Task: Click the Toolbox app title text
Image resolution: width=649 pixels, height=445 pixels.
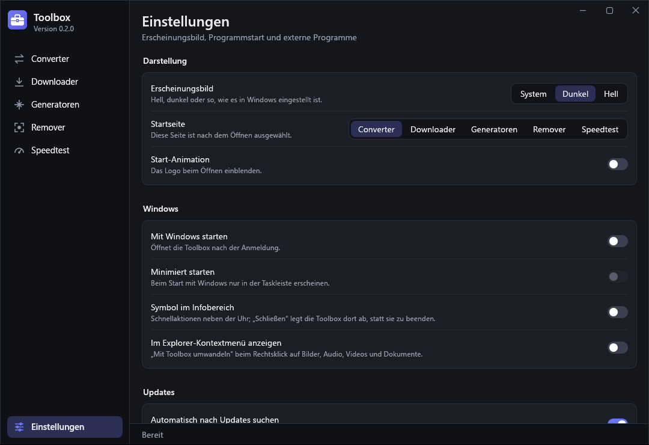Action: tap(52, 17)
